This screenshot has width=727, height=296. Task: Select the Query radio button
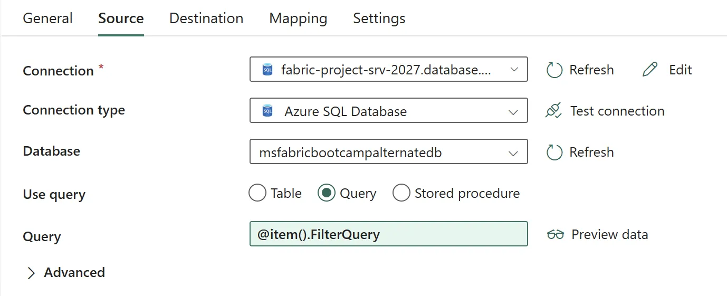(x=327, y=193)
